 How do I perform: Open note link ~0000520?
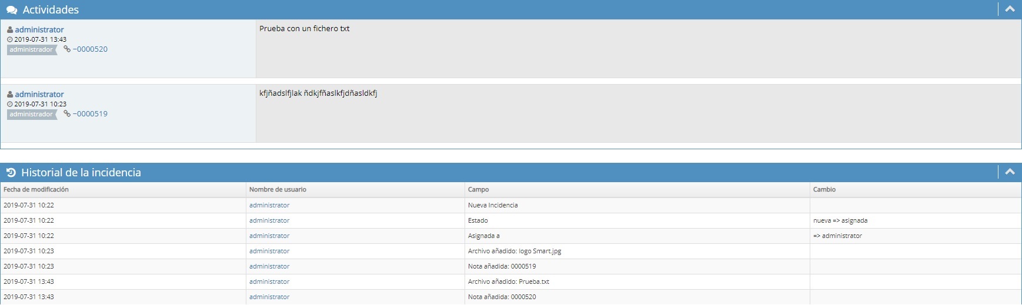(90, 49)
